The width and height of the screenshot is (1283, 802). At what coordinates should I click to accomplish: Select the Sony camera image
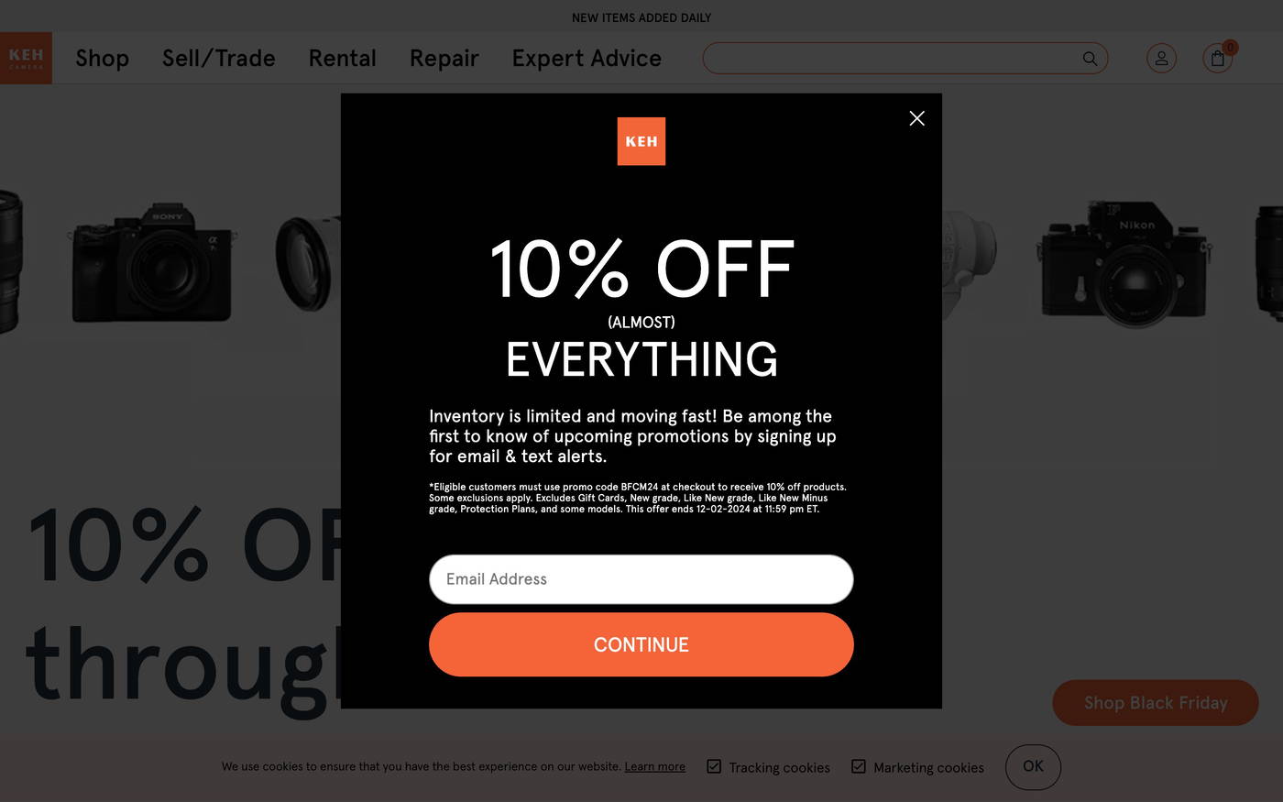(153, 263)
